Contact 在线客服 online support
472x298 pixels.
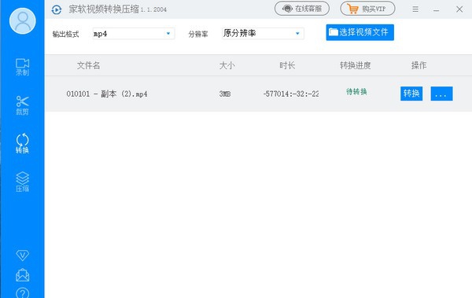(302, 9)
